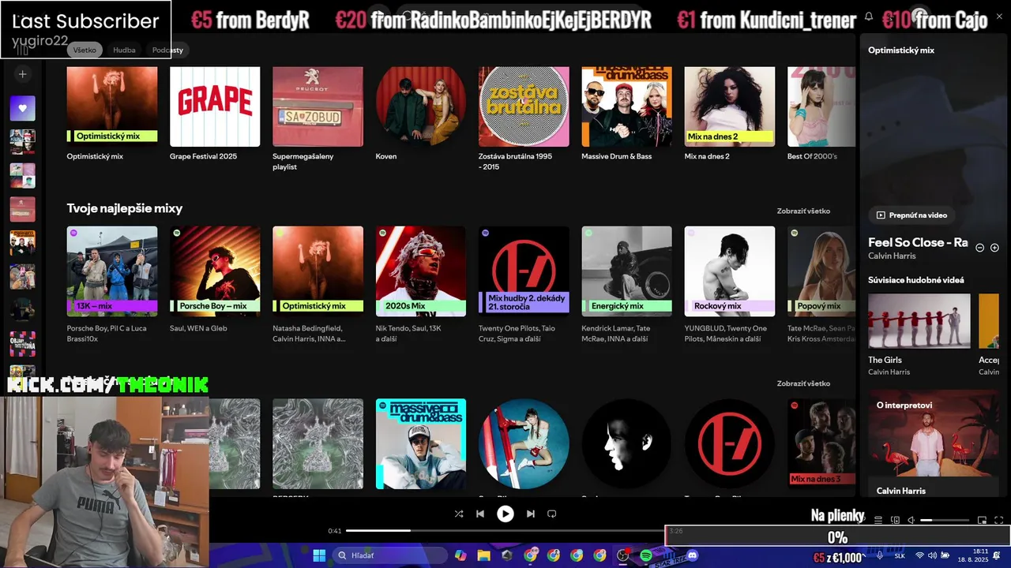
Task: Open the Best Of 2000's card
Action: click(x=821, y=114)
